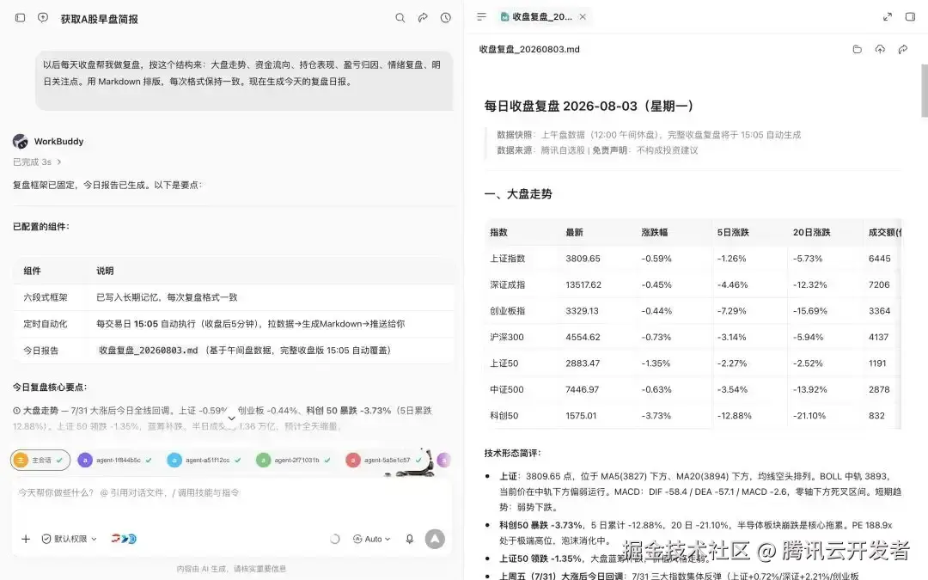Open the 默认权限 permissions dropdown
This screenshot has height=580, width=928.
(70, 539)
